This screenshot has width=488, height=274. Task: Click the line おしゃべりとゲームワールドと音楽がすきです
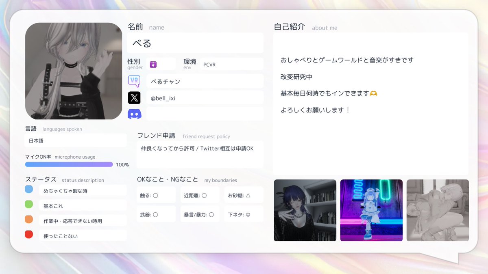[347, 60]
